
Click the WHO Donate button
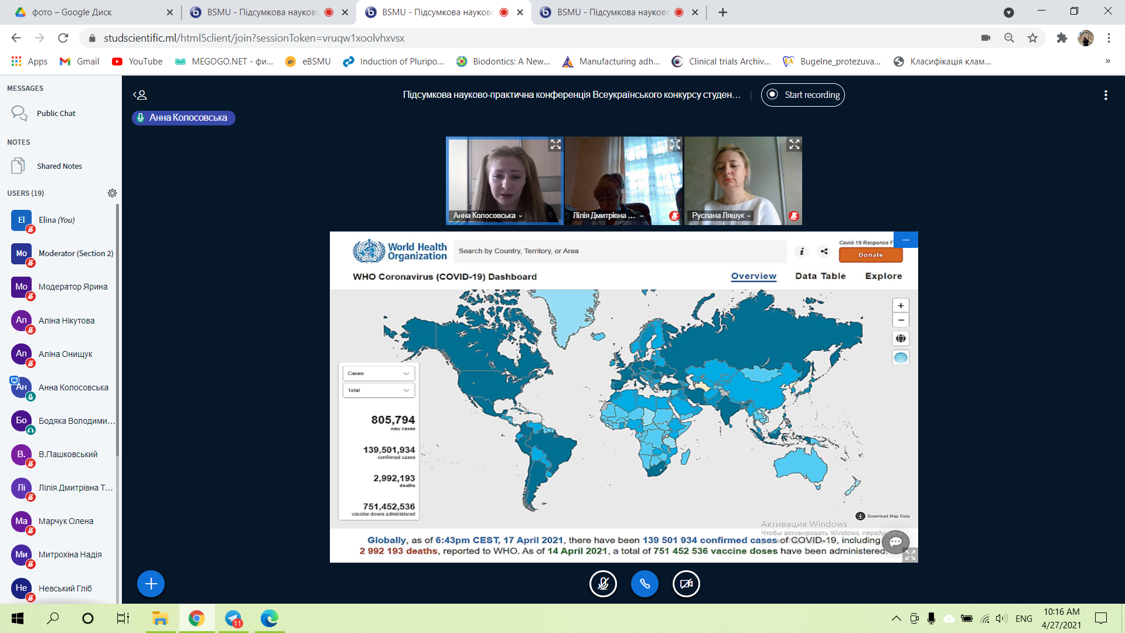pyautogui.click(x=871, y=255)
